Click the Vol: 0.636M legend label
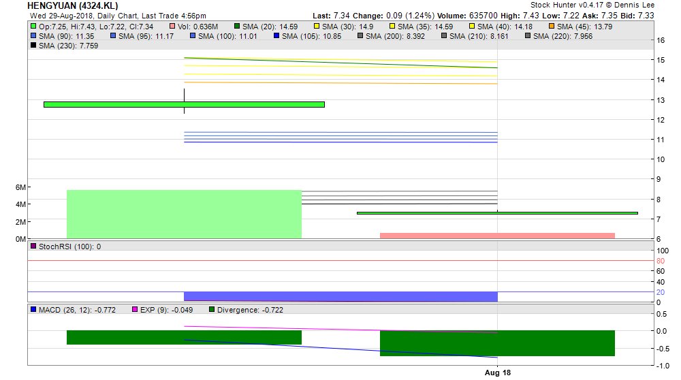Screen dimensions: 681x380 click(x=197, y=27)
